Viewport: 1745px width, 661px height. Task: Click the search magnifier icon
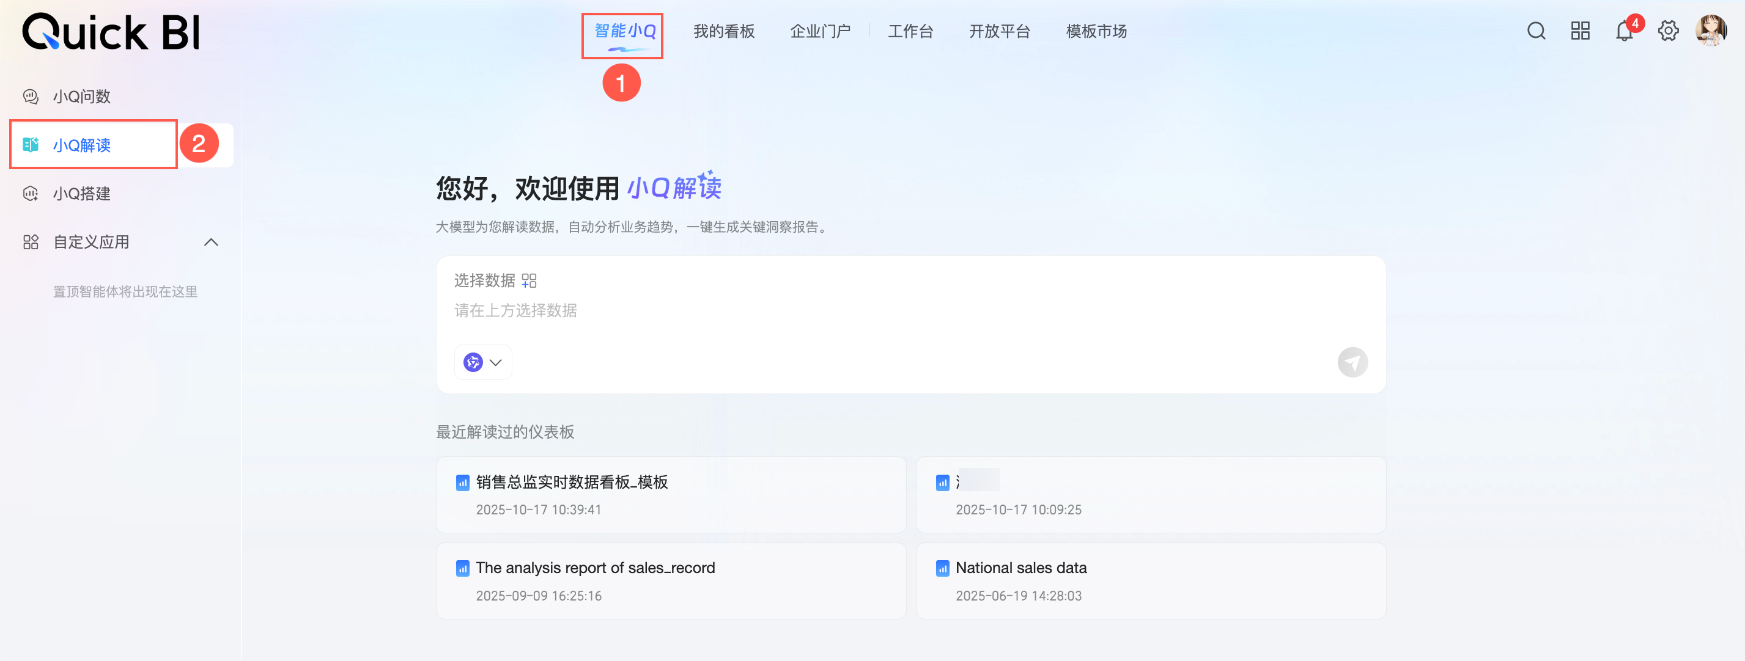(1536, 31)
